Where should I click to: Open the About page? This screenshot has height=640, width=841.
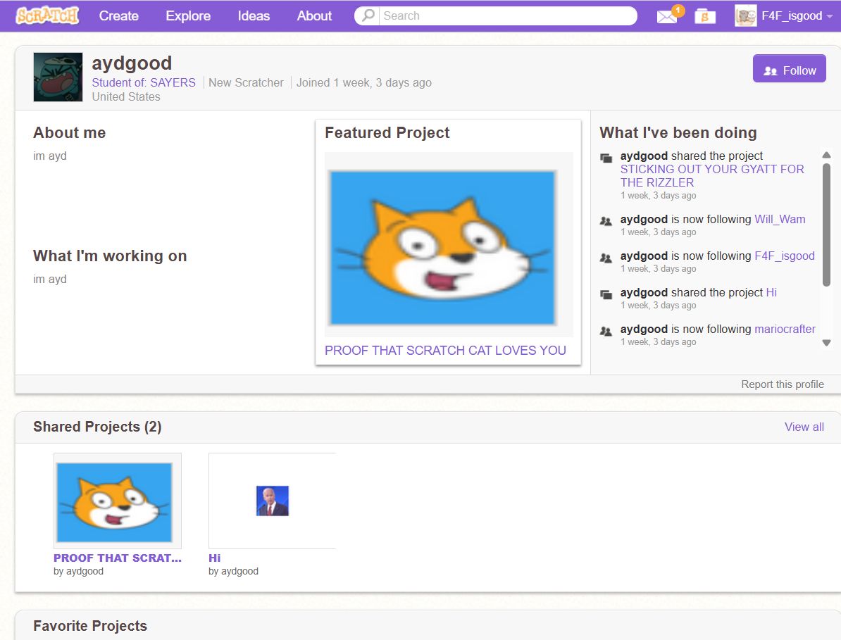click(x=314, y=15)
